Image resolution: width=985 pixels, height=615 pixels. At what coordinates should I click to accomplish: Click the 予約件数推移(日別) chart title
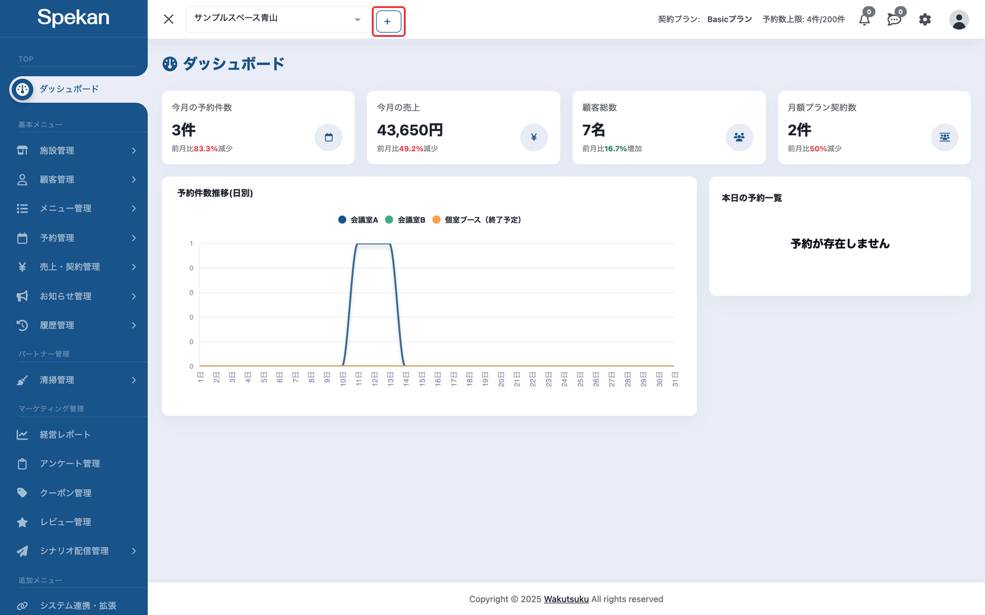click(215, 193)
